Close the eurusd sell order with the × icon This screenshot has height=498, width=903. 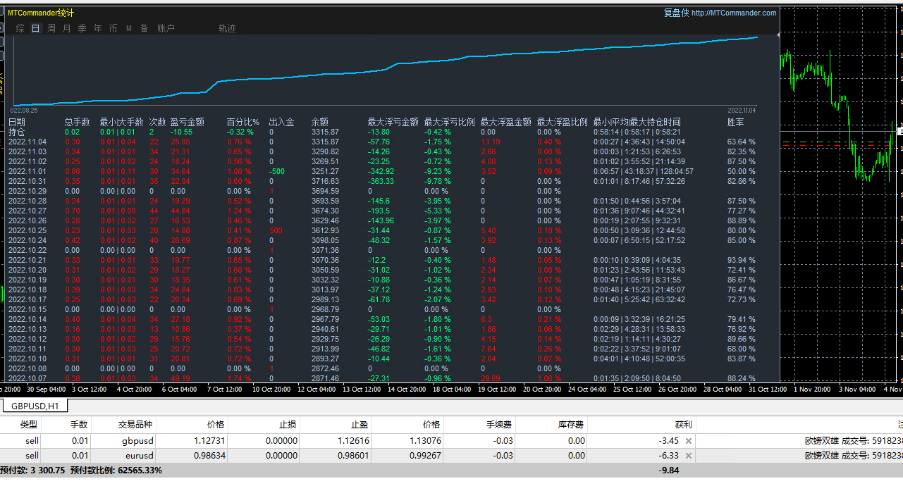689,456
